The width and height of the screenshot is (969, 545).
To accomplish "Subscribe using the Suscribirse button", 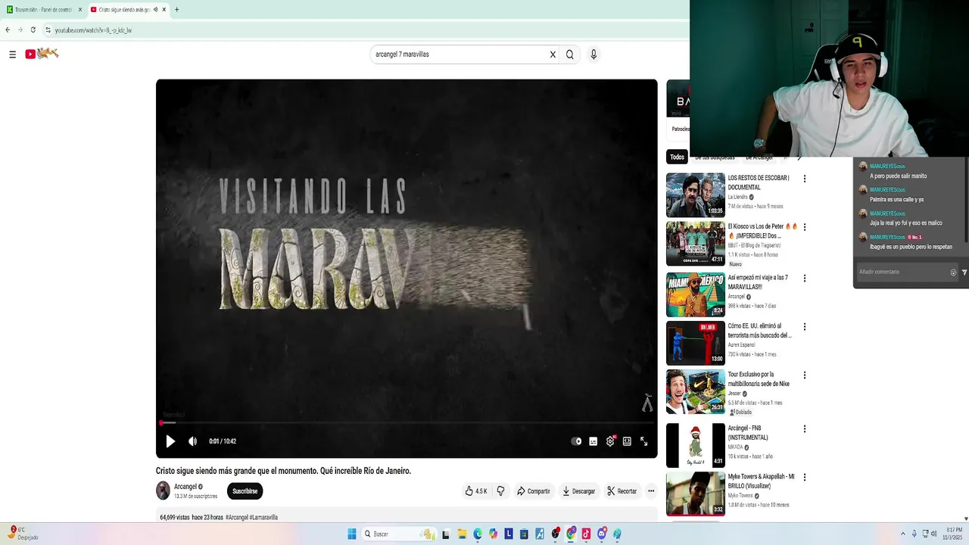I will (x=245, y=491).
